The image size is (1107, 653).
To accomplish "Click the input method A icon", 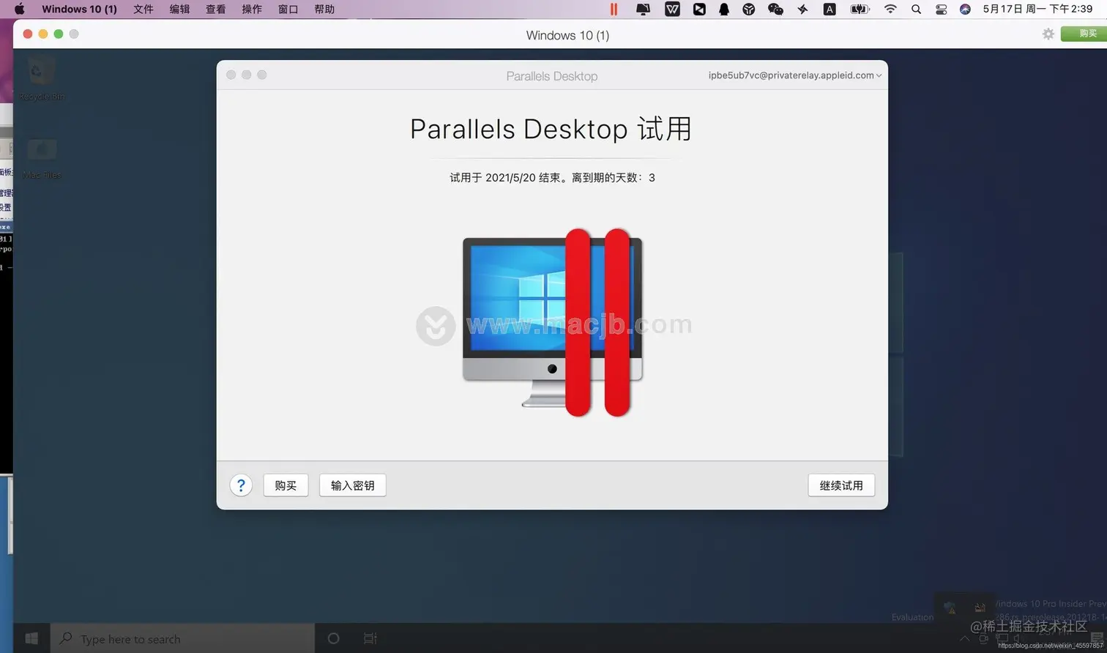I will pos(830,9).
